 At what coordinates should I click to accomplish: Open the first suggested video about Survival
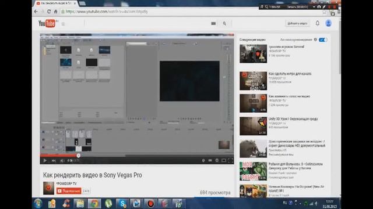point(286,47)
